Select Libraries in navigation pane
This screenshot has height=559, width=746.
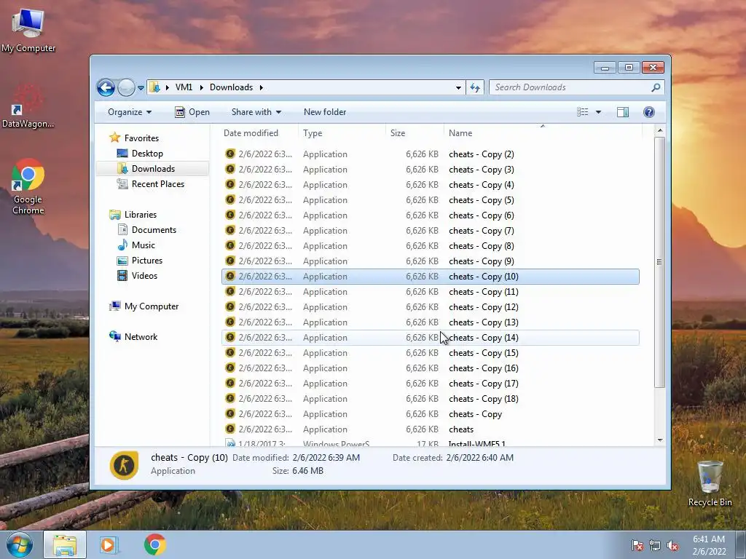[x=141, y=215]
